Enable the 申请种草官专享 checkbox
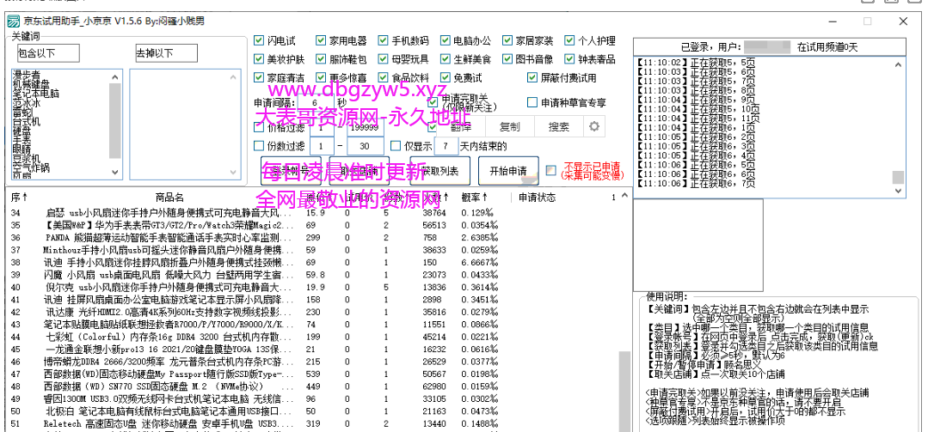This screenshot has height=432, width=928. tap(532, 102)
